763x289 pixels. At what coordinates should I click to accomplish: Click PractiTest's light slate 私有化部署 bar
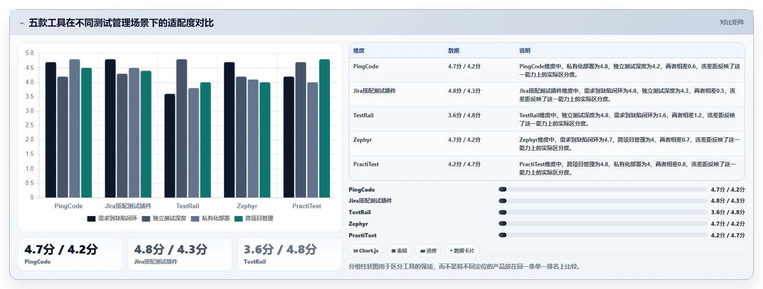click(x=313, y=140)
